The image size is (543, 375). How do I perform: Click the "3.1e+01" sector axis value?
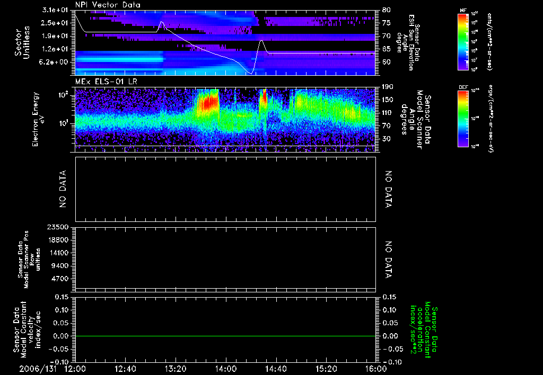point(56,10)
